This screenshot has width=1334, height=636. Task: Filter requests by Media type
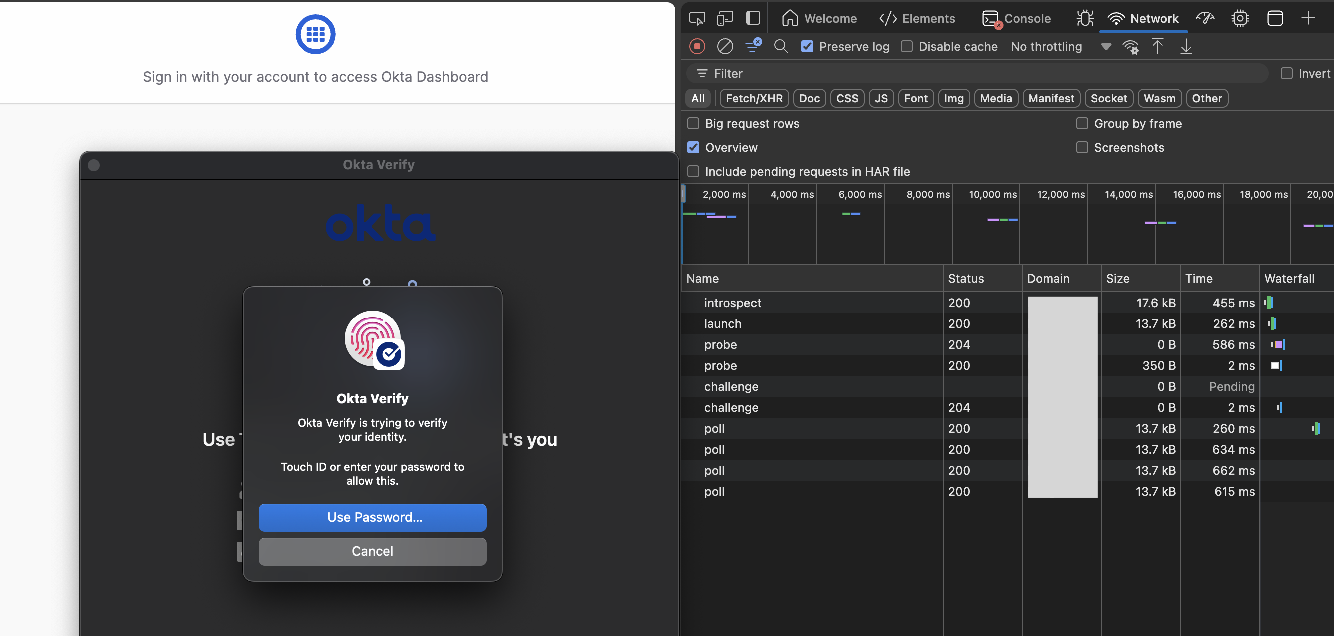click(996, 98)
